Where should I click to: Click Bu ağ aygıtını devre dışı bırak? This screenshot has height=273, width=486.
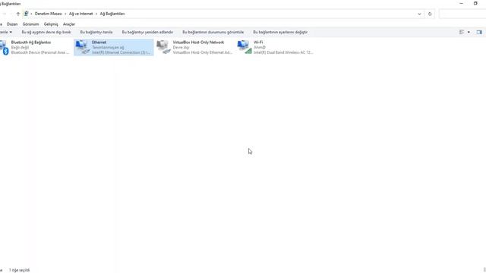pyautogui.click(x=46, y=32)
